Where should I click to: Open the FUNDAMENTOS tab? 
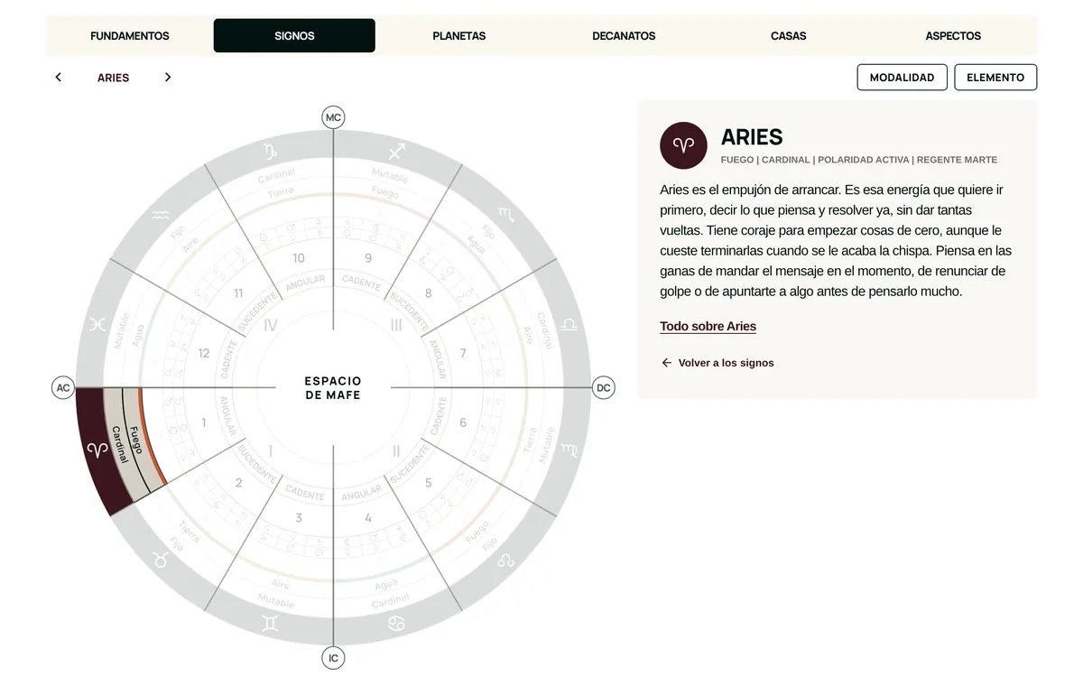[x=130, y=36]
